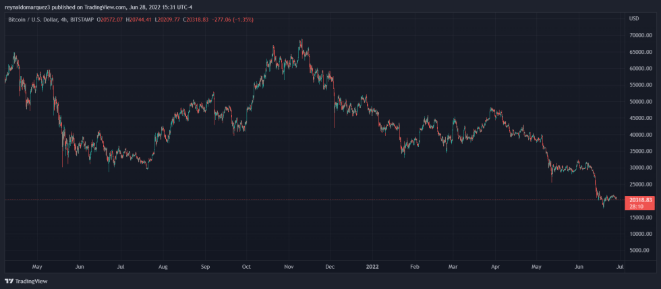Screen dimensions: 661x289
Task: Click the red current price label 20318.83
Action: [x=639, y=200]
